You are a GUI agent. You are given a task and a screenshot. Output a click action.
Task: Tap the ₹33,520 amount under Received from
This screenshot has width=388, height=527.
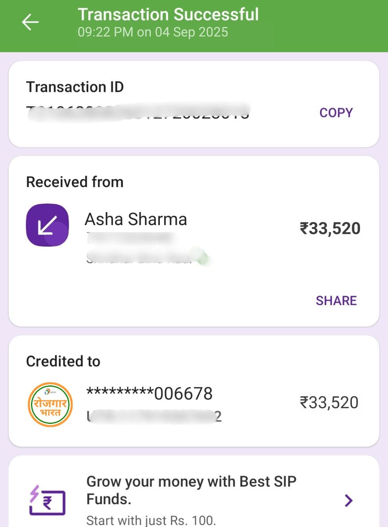[330, 229]
